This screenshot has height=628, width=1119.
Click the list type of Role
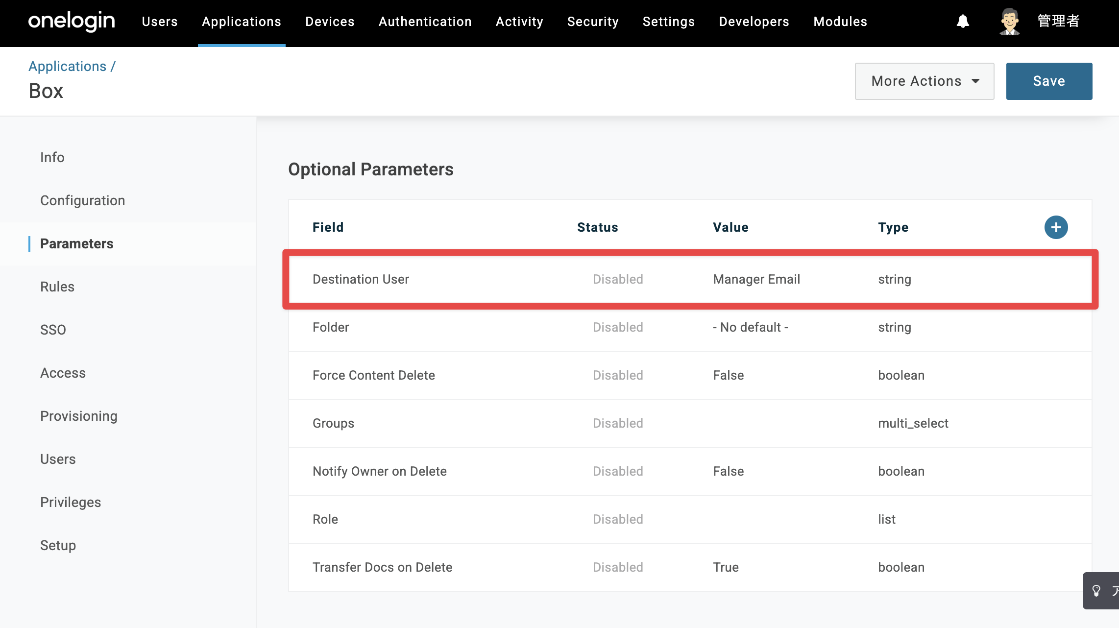[x=887, y=519]
